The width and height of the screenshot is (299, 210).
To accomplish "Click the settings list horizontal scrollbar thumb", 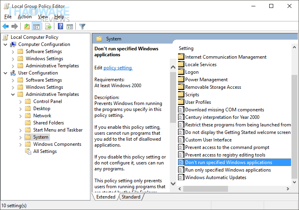I will 205,189.
